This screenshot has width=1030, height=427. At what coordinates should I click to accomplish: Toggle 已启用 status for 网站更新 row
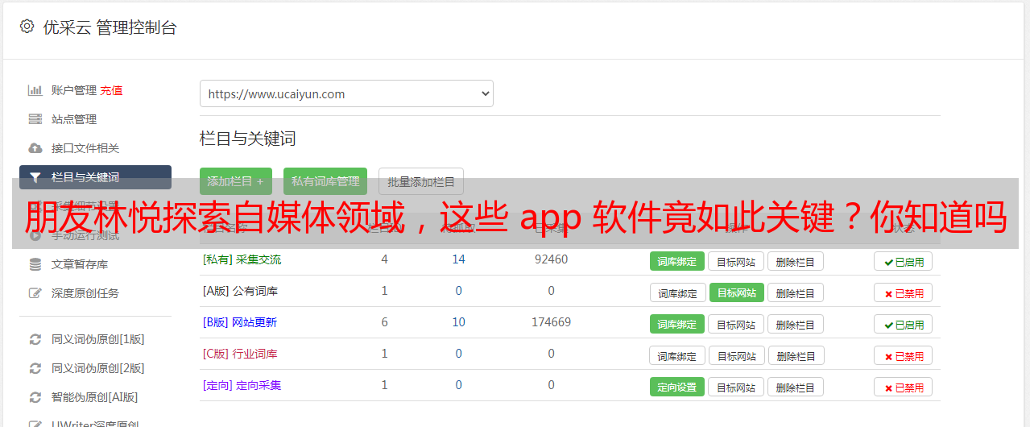click(x=903, y=324)
